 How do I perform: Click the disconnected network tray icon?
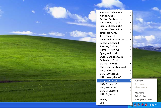(x=135, y=105)
